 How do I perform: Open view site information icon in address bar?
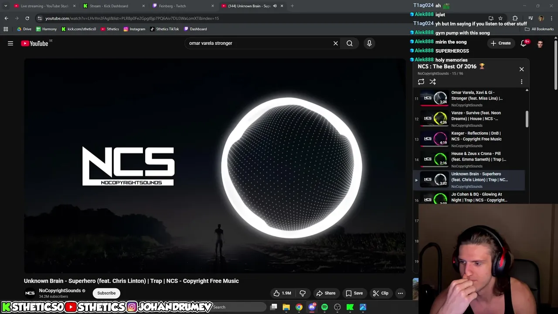(40, 18)
